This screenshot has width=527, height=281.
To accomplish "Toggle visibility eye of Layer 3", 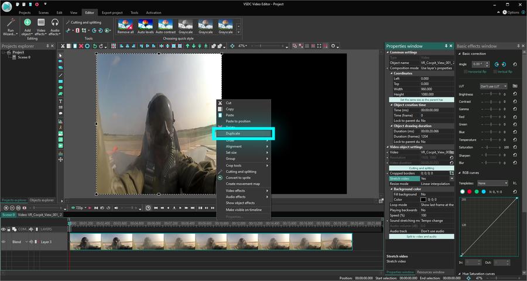I will (4, 242).
